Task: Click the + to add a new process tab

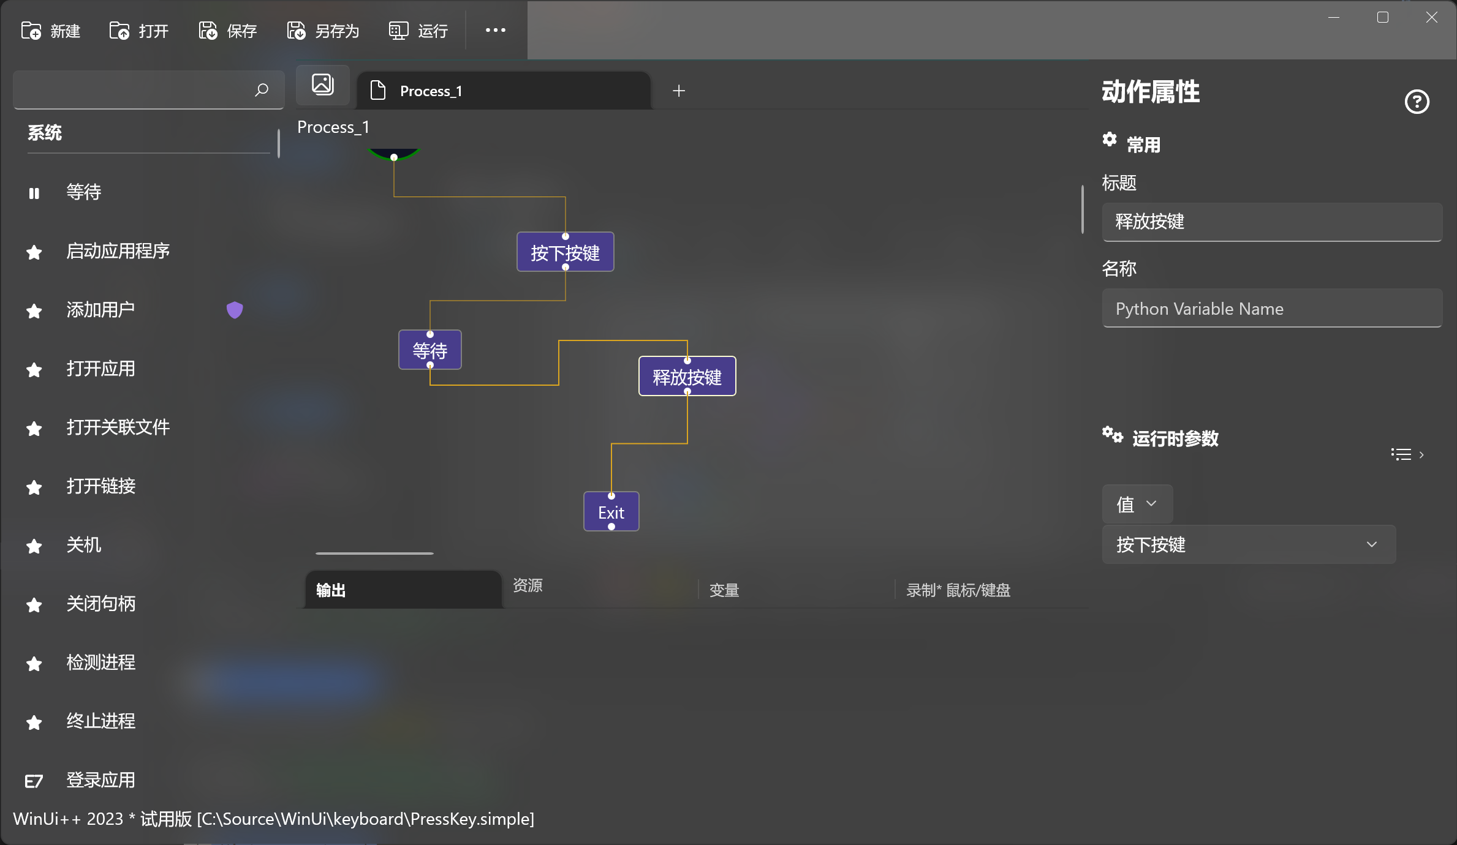Action: coord(678,91)
